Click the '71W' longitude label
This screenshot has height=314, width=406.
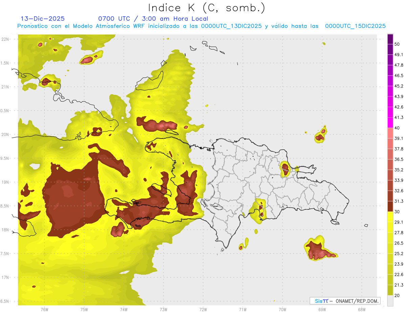243,310
